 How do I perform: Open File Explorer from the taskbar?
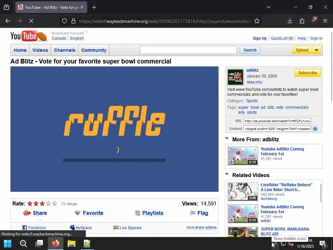click(71, 243)
